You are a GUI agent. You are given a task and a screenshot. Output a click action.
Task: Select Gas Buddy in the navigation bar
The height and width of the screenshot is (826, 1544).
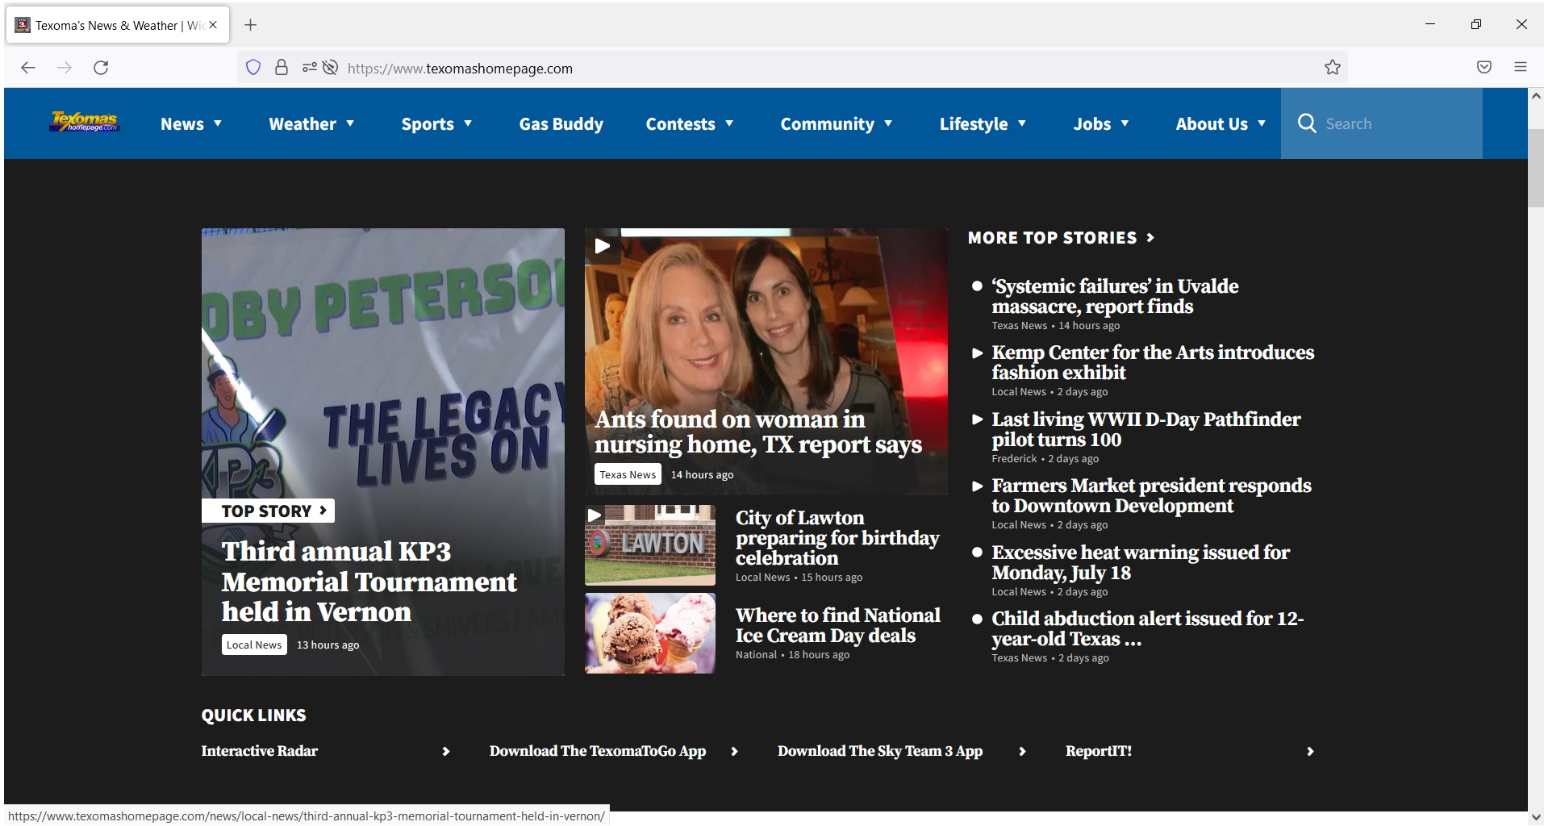(x=561, y=123)
